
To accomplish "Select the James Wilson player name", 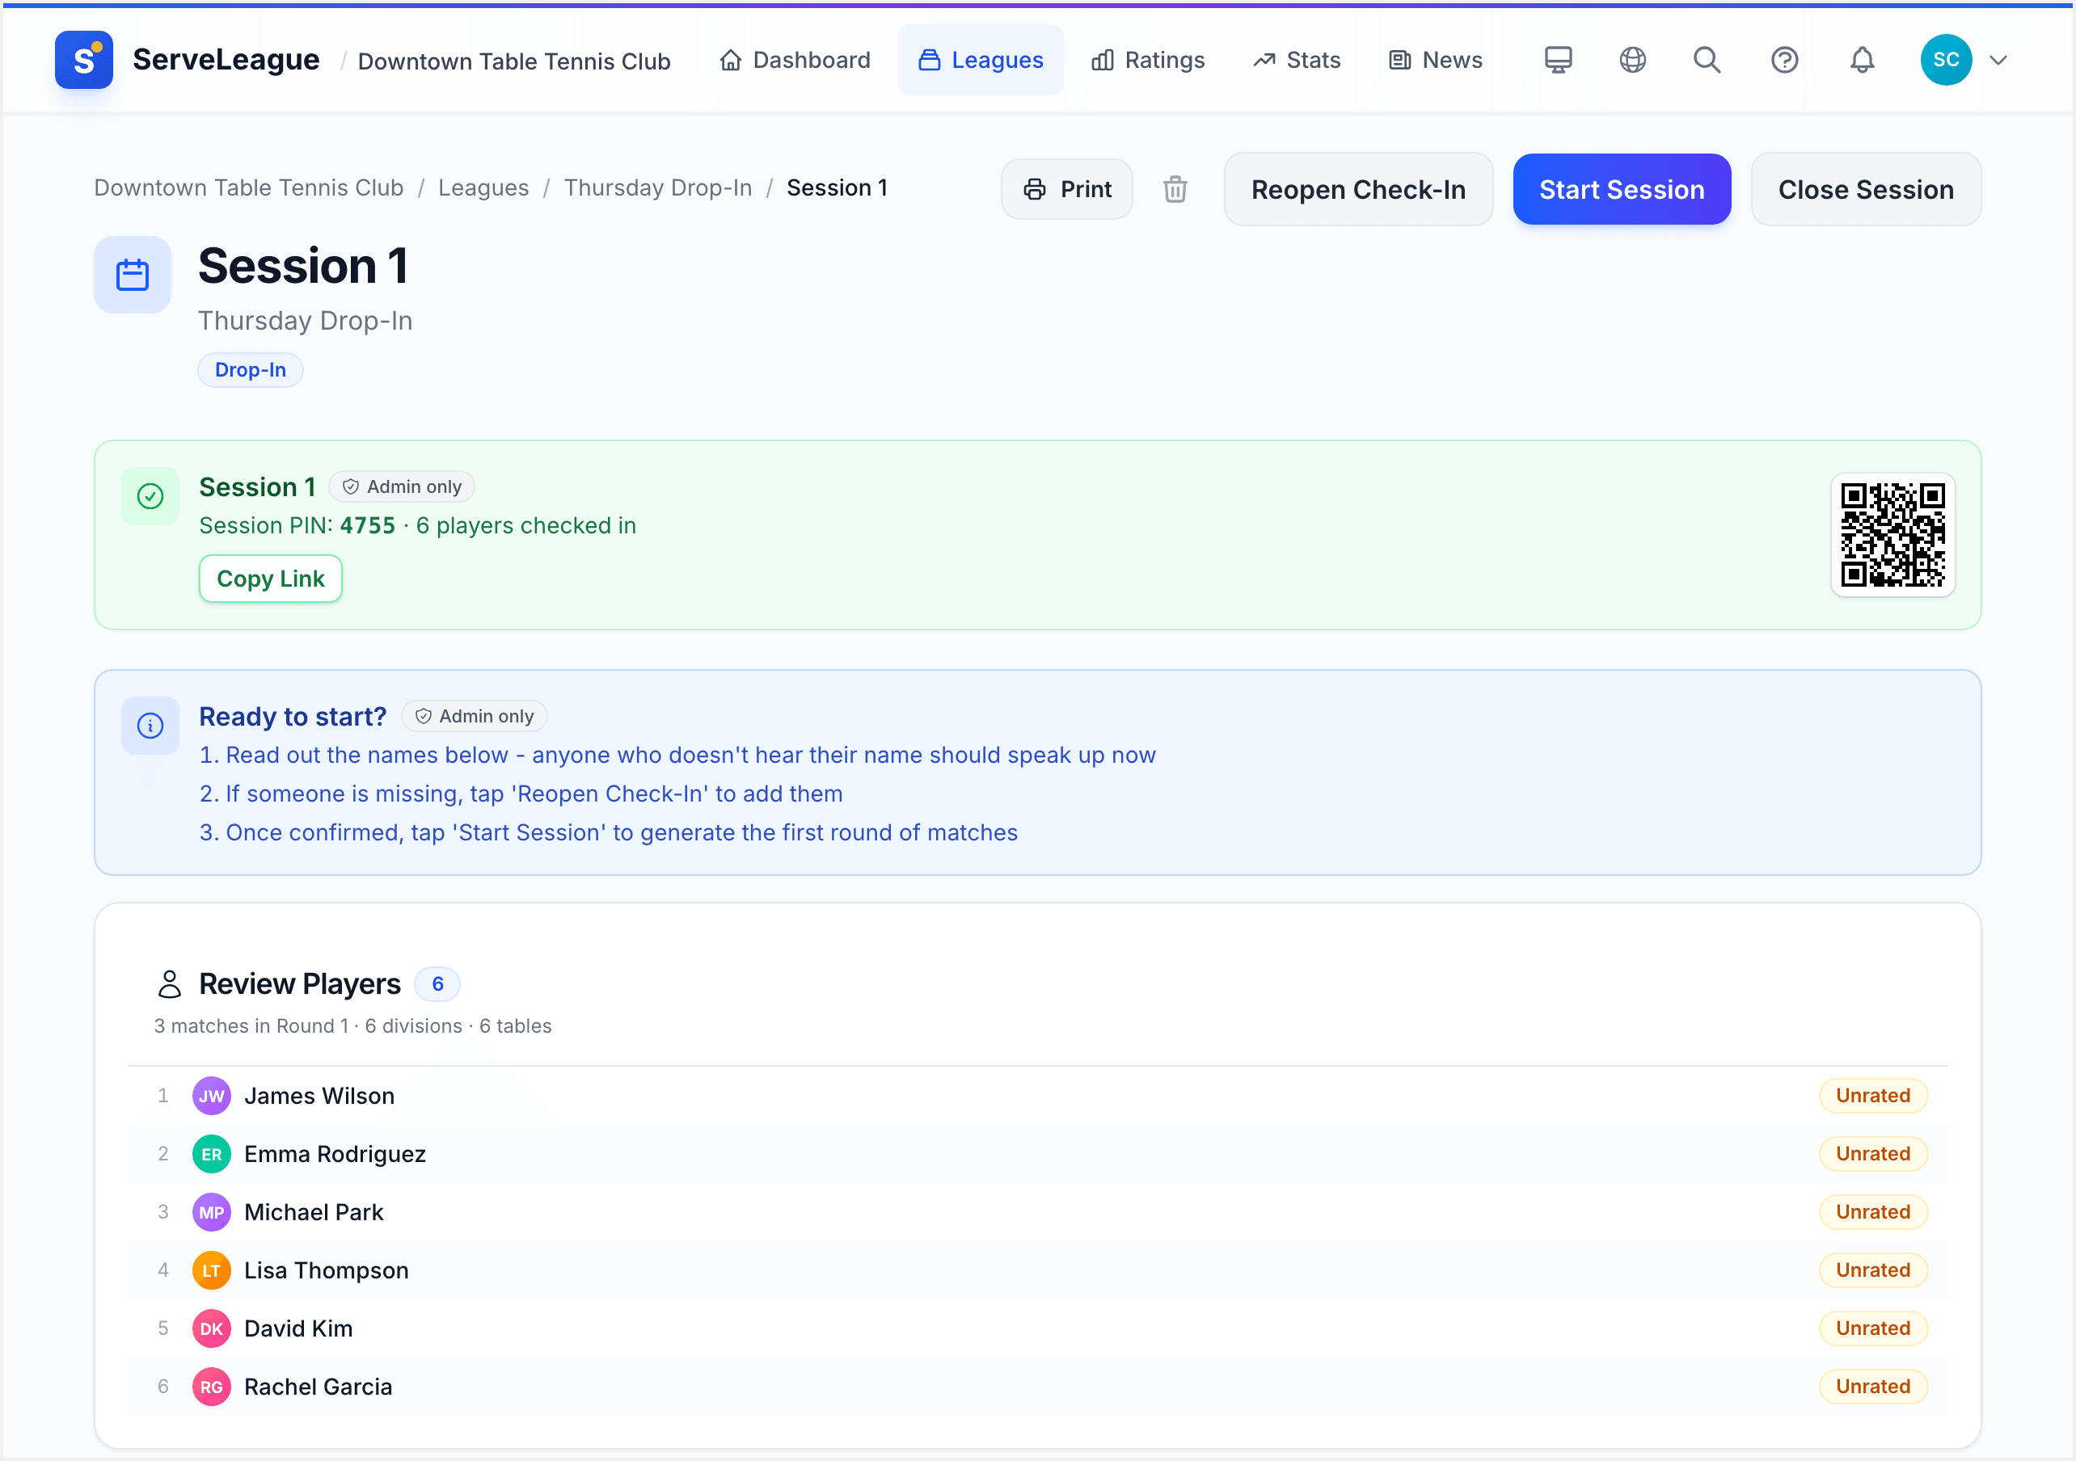I will 319,1096.
